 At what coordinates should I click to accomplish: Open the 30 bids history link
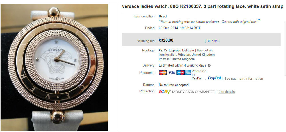point(212,41)
